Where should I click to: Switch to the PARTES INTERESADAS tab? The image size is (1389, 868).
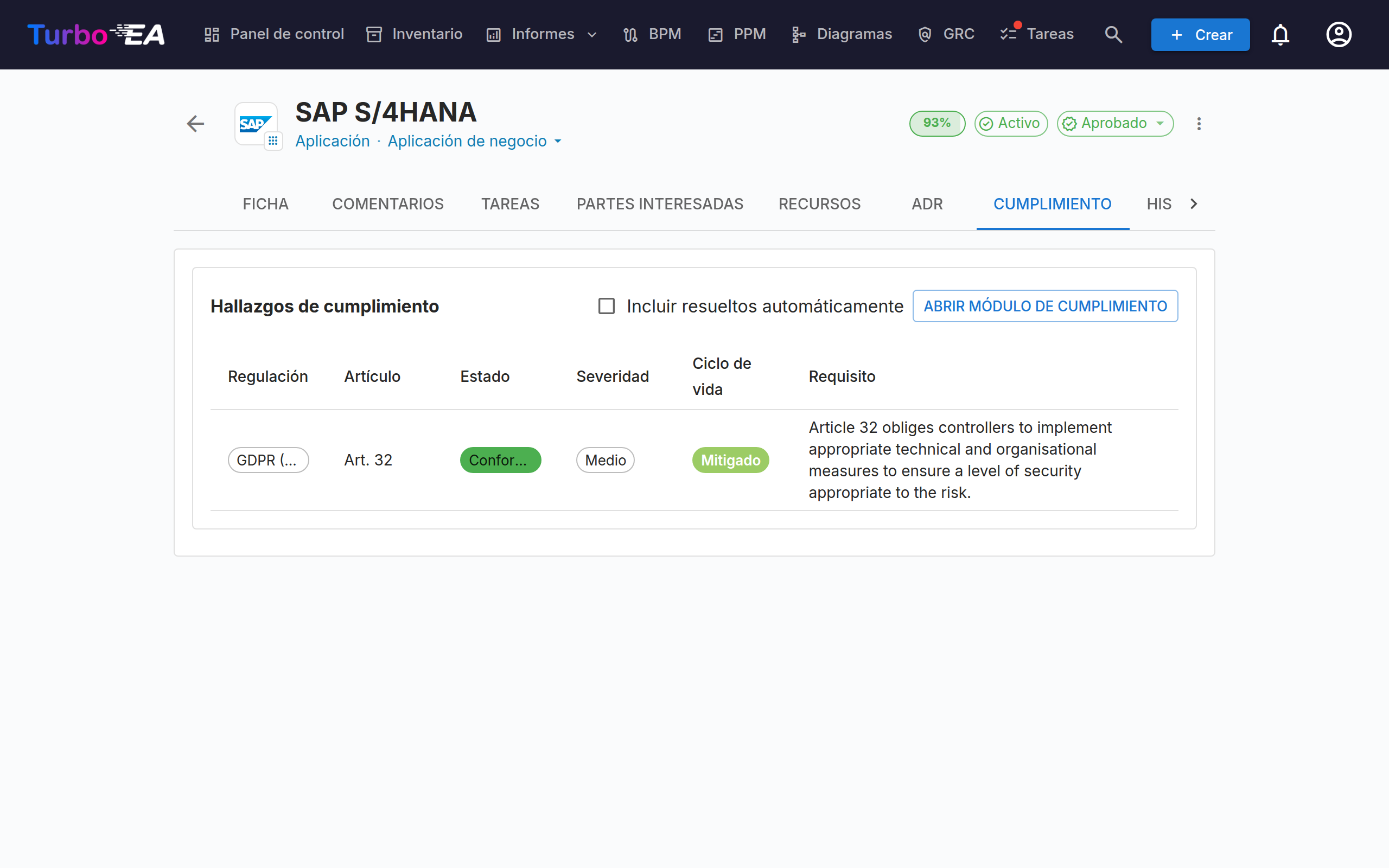coord(660,204)
